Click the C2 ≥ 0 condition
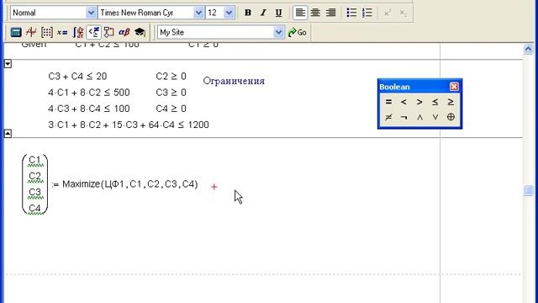 point(171,77)
